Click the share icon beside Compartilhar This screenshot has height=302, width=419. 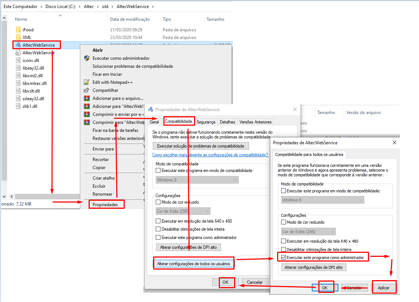[x=86, y=90]
